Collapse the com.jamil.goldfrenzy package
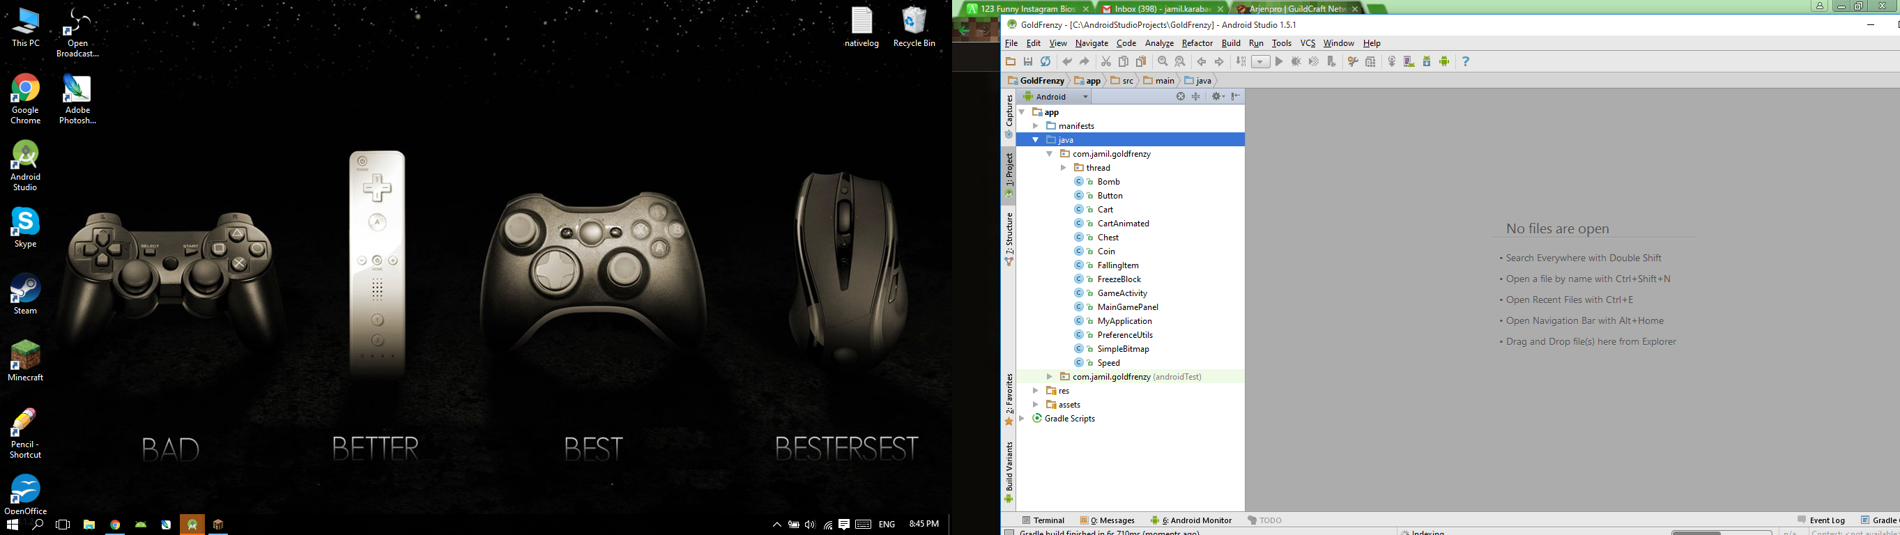The width and height of the screenshot is (1900, 535). tap(1050, 154)
